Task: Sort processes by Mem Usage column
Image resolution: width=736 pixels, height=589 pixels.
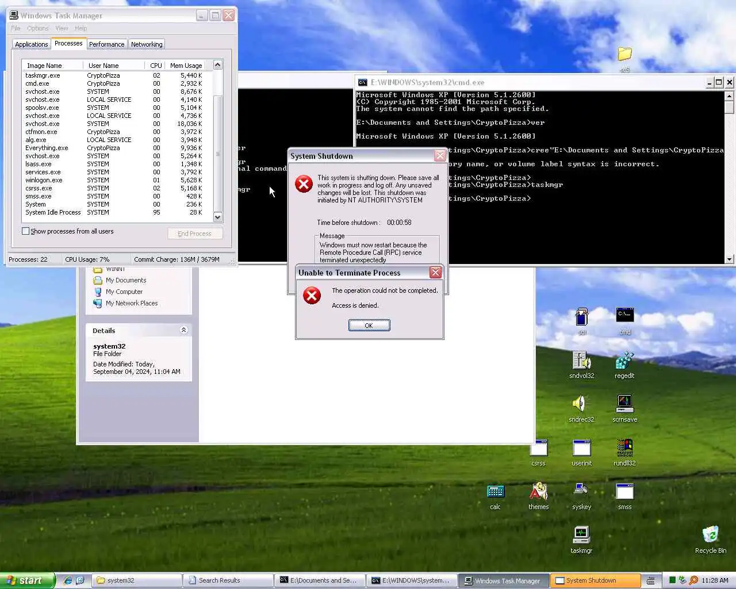Action: tap(186, 66)
